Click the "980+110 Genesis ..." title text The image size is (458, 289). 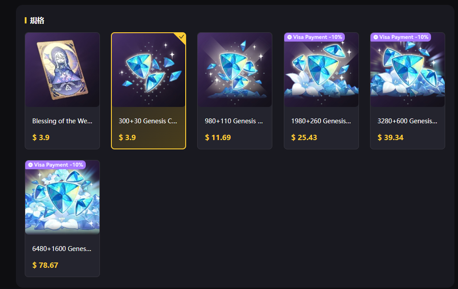pyautogui.click(x=234, y=121)
